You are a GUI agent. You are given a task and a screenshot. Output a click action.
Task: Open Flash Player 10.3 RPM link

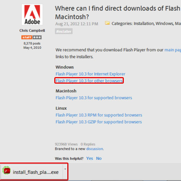click(x=99, y=115)
